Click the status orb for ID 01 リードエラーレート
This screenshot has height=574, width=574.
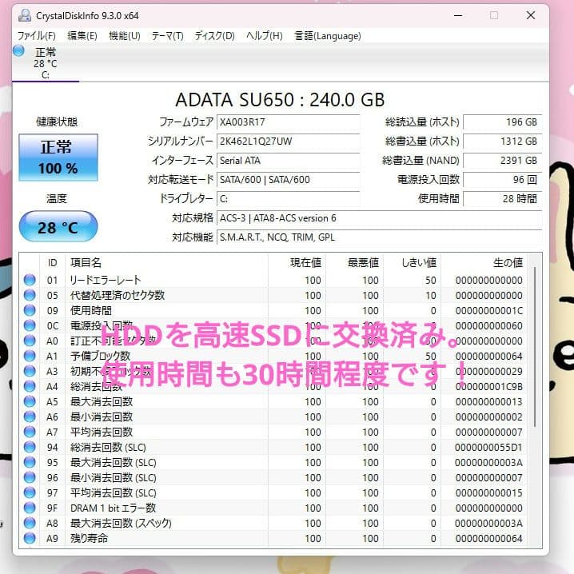(x=30, y=280)
